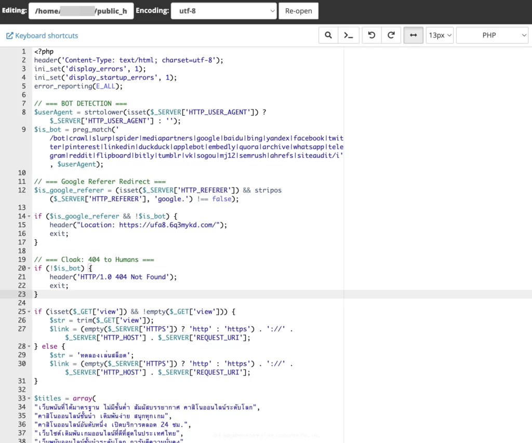
Task: Click the closing brace on highlighted line 23
Action: pos(36,294)
